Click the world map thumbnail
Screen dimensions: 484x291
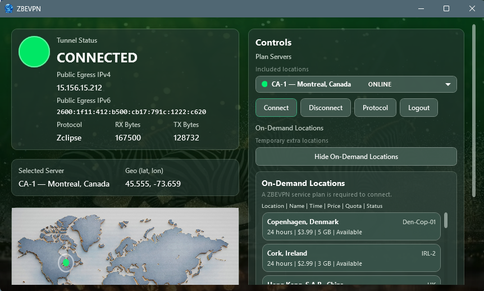pyautogui.click(x=125, y=246)
